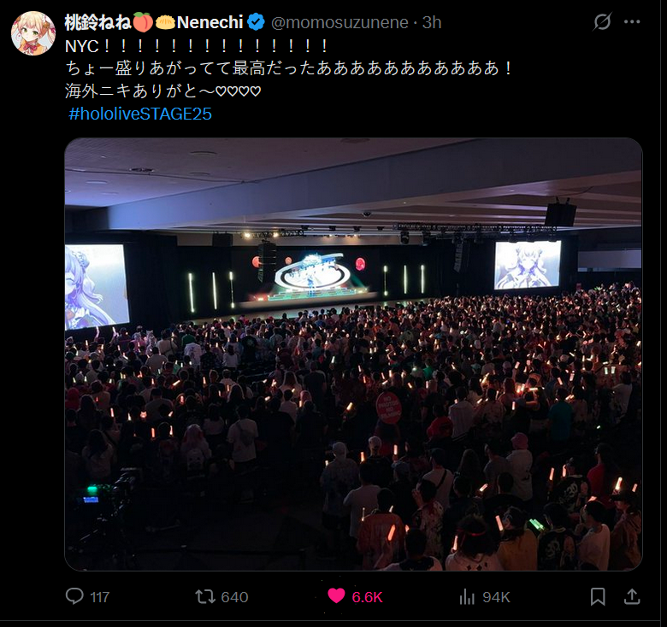The image size is (667, 627).
Task: Unlike the post via pink heart
Action: 337,596
